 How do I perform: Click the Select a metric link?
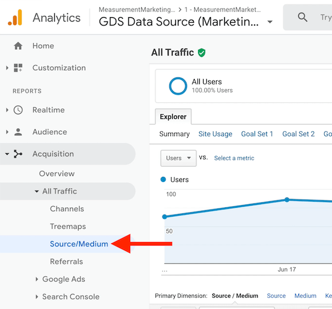coord(234,158)
